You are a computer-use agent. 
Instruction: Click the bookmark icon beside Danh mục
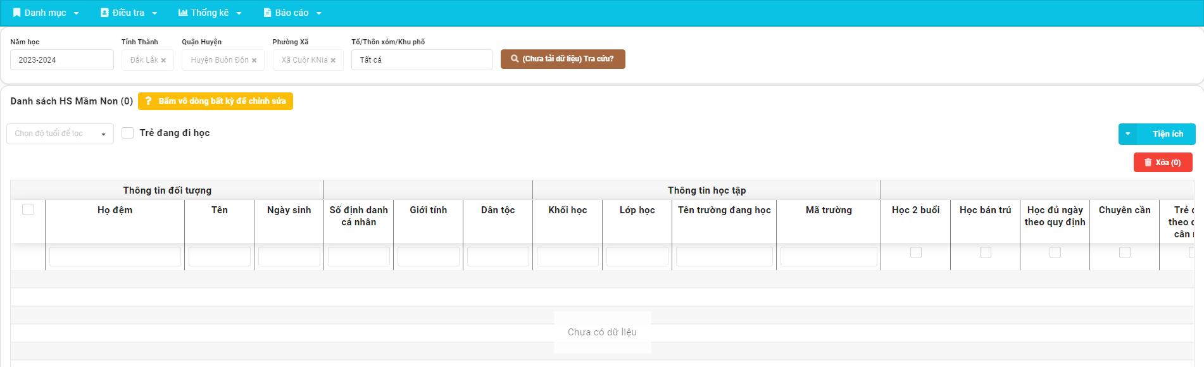pos(17,13)
